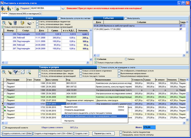Uncheck Только услуги, не вошедшие в счета

pos(99,67)
